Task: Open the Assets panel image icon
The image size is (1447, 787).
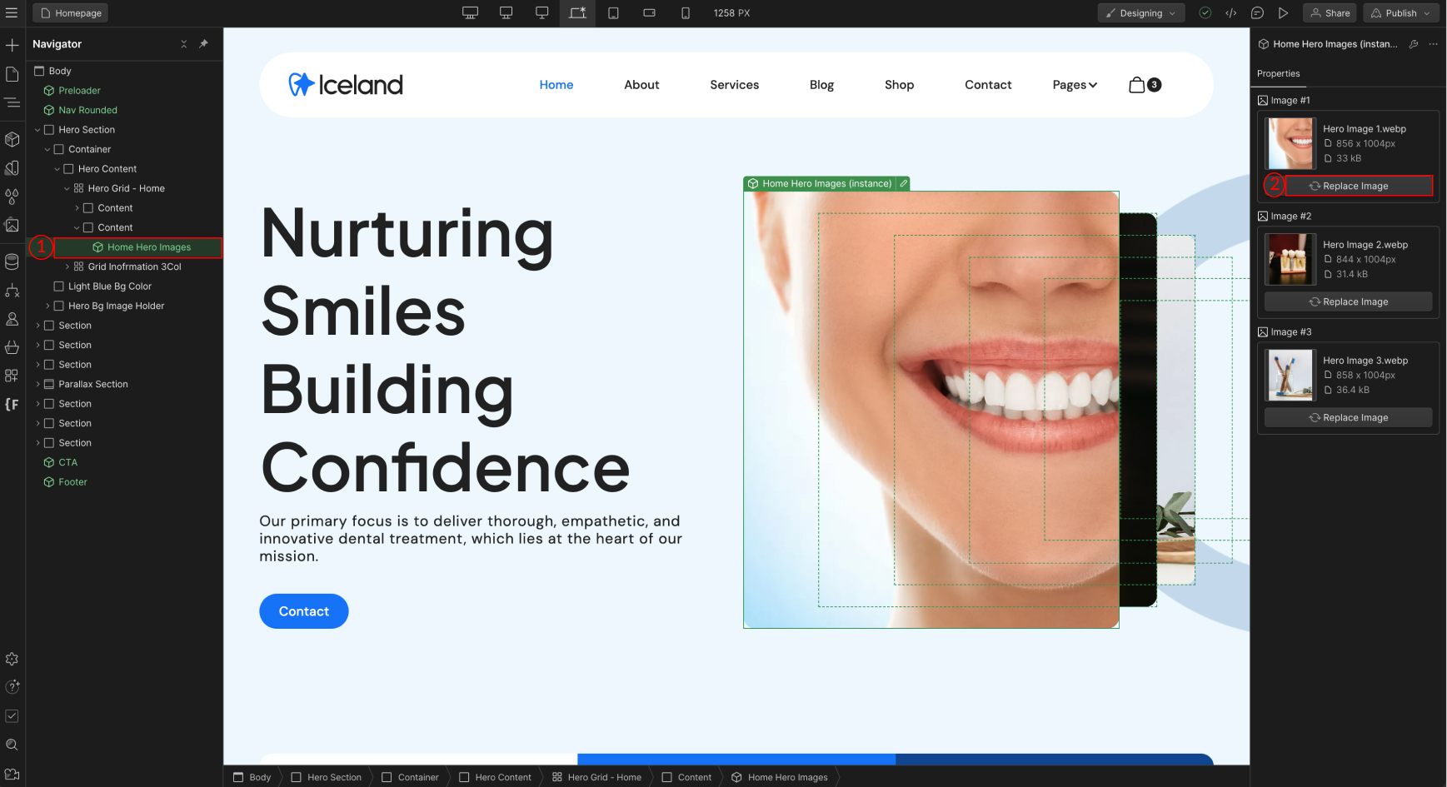Action: (12, 225)
